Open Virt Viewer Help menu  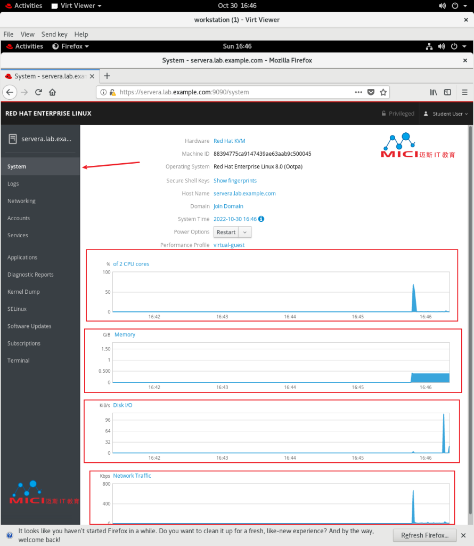81,34
